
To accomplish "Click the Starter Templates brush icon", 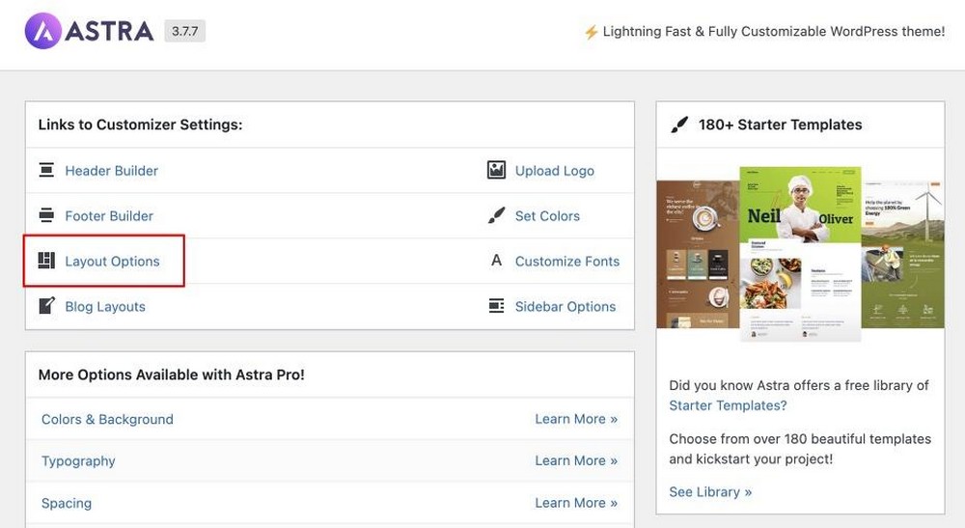I will pos(678,125).
